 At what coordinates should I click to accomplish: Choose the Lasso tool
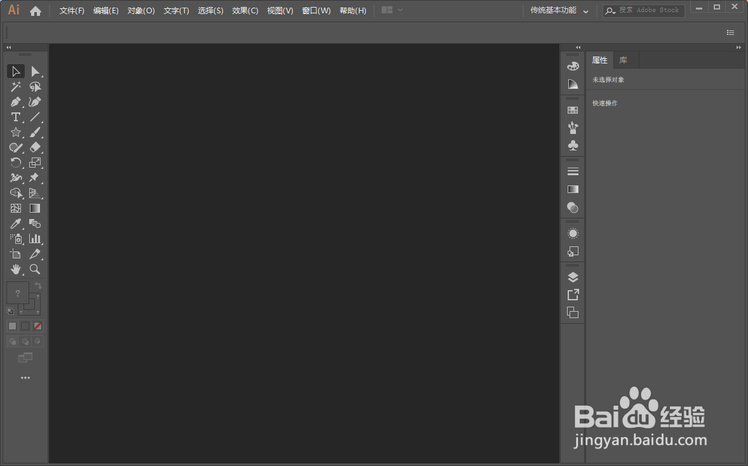[35, 87]
